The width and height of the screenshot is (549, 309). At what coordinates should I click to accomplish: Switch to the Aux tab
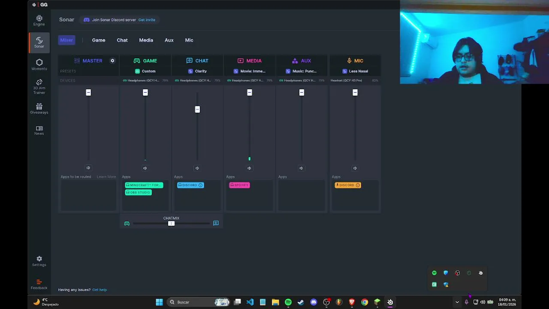click(x=169, y=40)
